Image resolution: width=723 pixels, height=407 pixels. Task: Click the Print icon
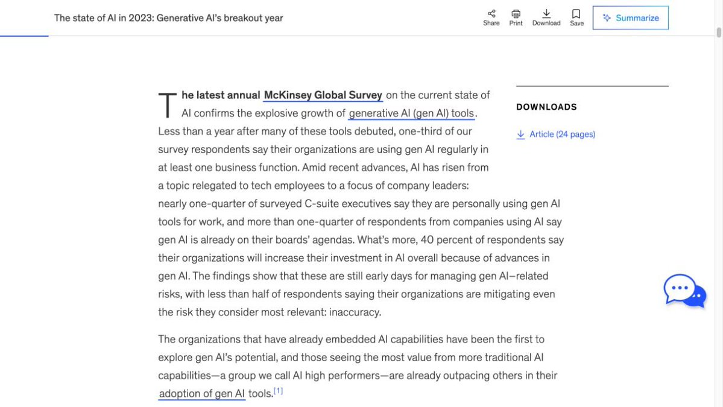[x=516, y=13]
